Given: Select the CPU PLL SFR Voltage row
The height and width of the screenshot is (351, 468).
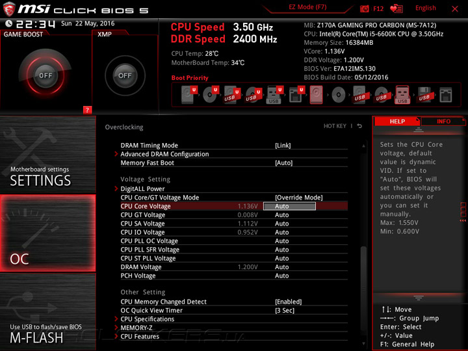Looking at the screenshot, I should (x=234, y=250).
